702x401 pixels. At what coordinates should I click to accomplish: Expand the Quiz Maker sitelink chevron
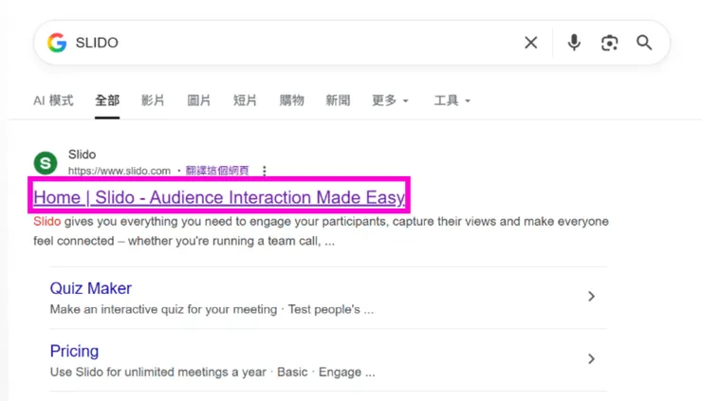point(591,297)
